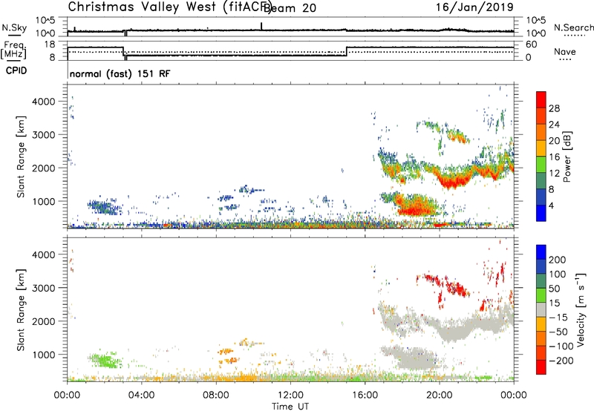Click the 'Christmas Valley West (fitACF)' title
This screenshot has height=411, width=594.
click(169, 7)
